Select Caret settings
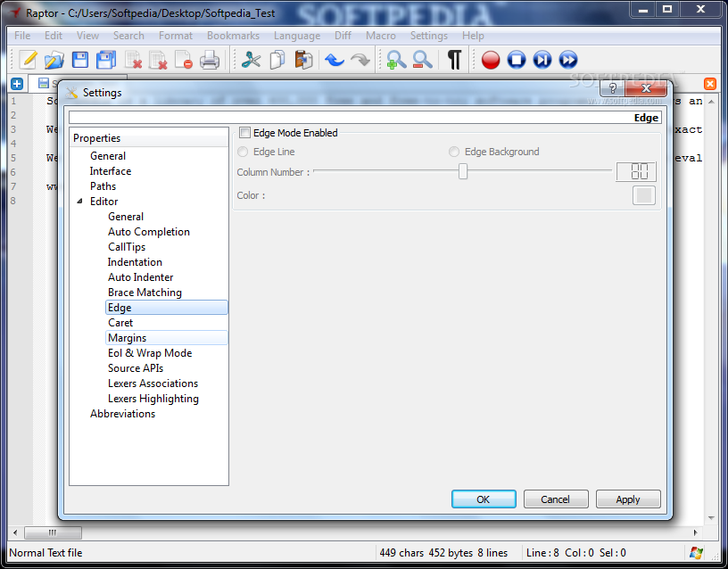Screen dimensions: 728x569 pos(120,323)
